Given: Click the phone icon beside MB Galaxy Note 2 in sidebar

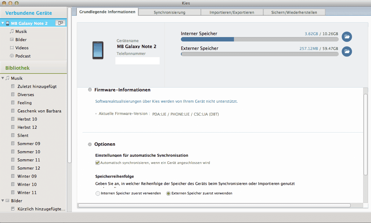Looking at the screenshot, I should [8, 23].
